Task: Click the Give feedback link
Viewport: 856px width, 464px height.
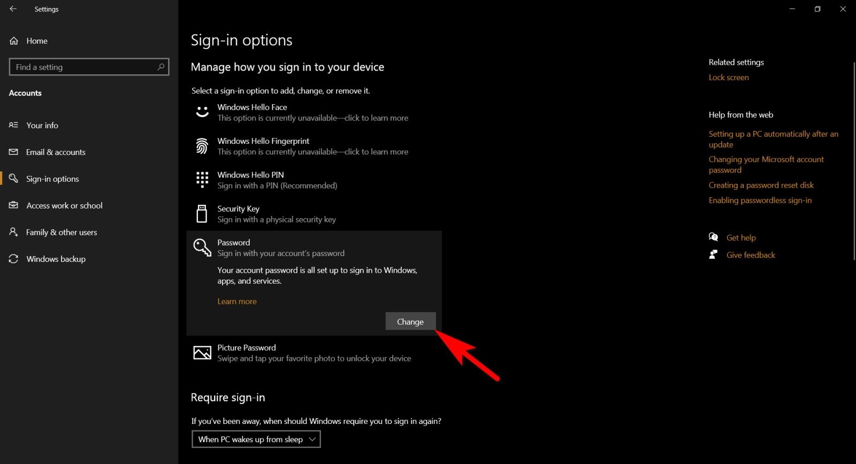Action: tap(751, 255)
